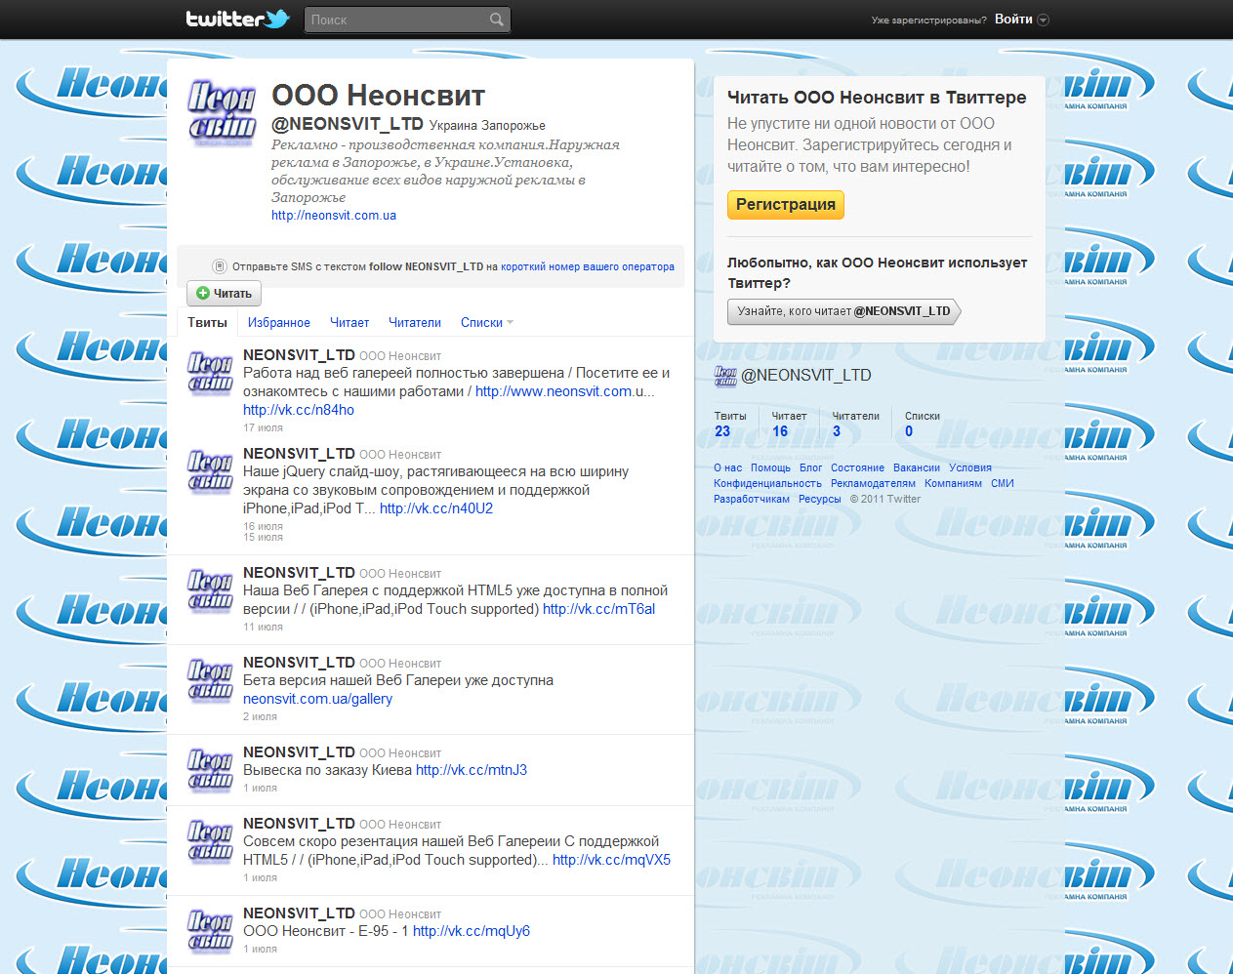Screen dimensions: 1233x974
Task: Click avatar of the 'Работа над веб галереей' tweet
Action: [x=210, y=372]
